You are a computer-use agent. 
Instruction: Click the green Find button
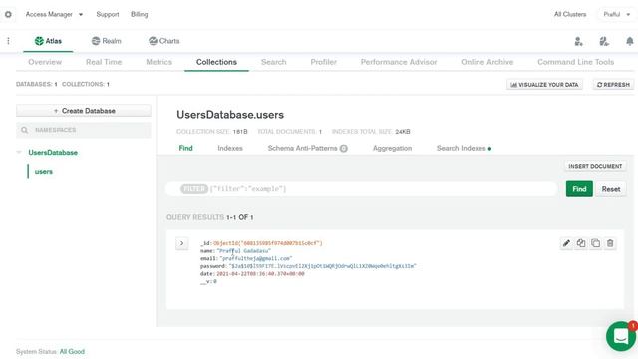coord(579,189)
